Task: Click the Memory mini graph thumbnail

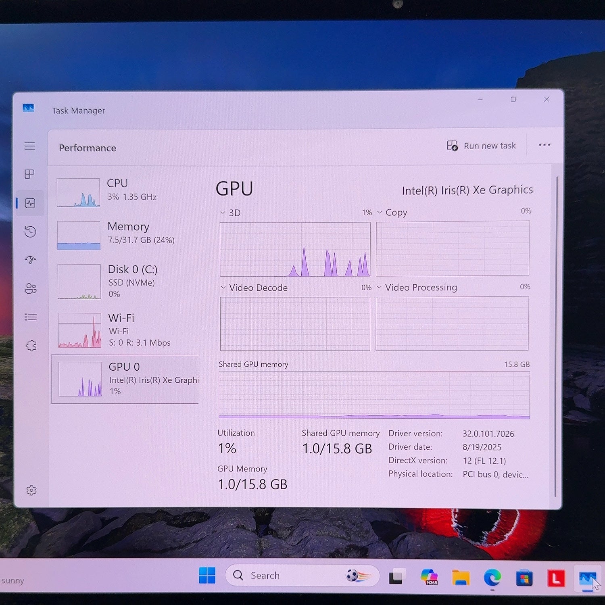Action: [x=79, y=236]
